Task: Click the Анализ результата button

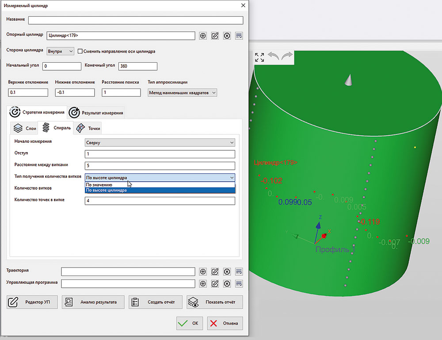Action: pos(93,302)
